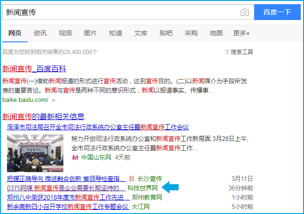
Task: Select the 网页 tab
Action: (15, 33)
